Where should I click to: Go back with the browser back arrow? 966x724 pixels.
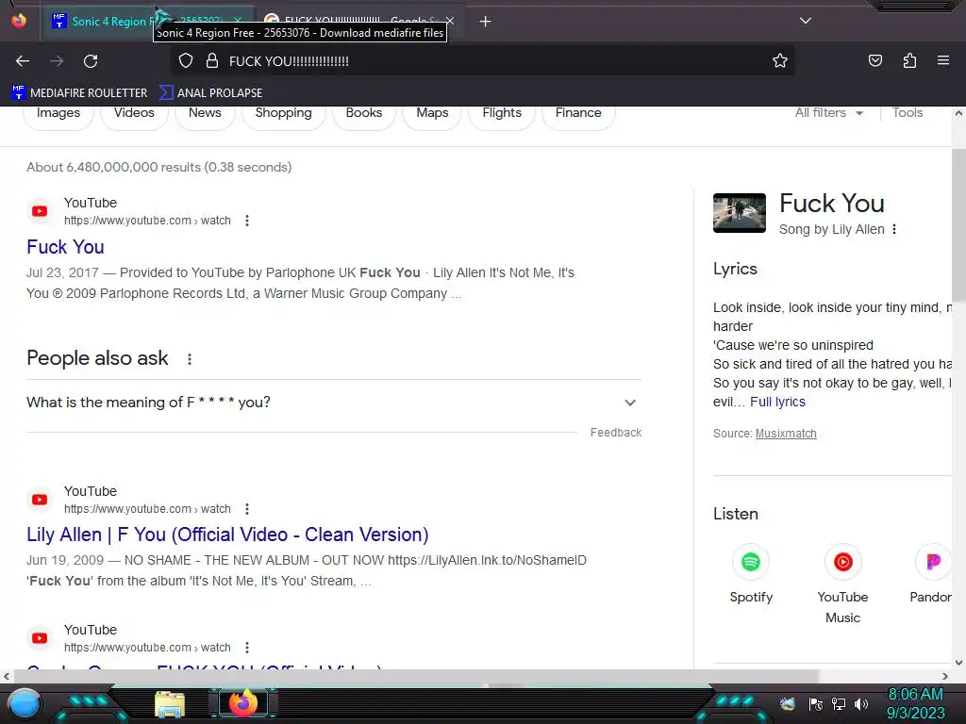23,61
